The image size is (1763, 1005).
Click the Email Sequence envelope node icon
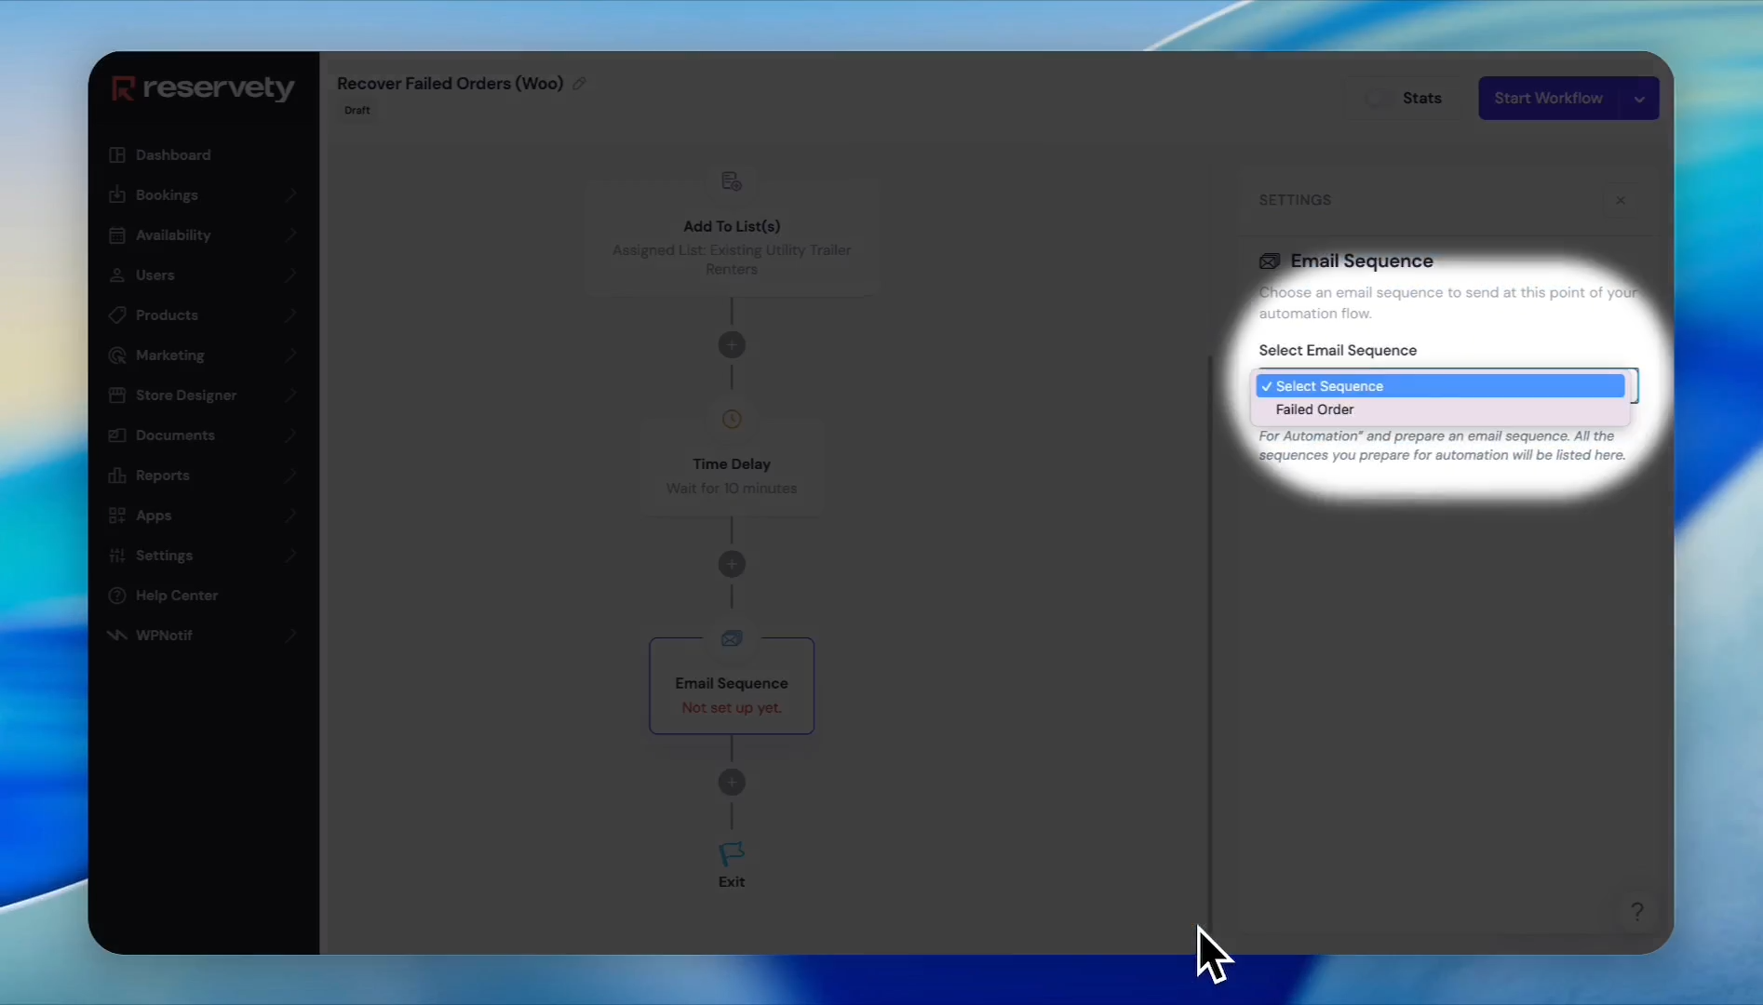[732, 638]
